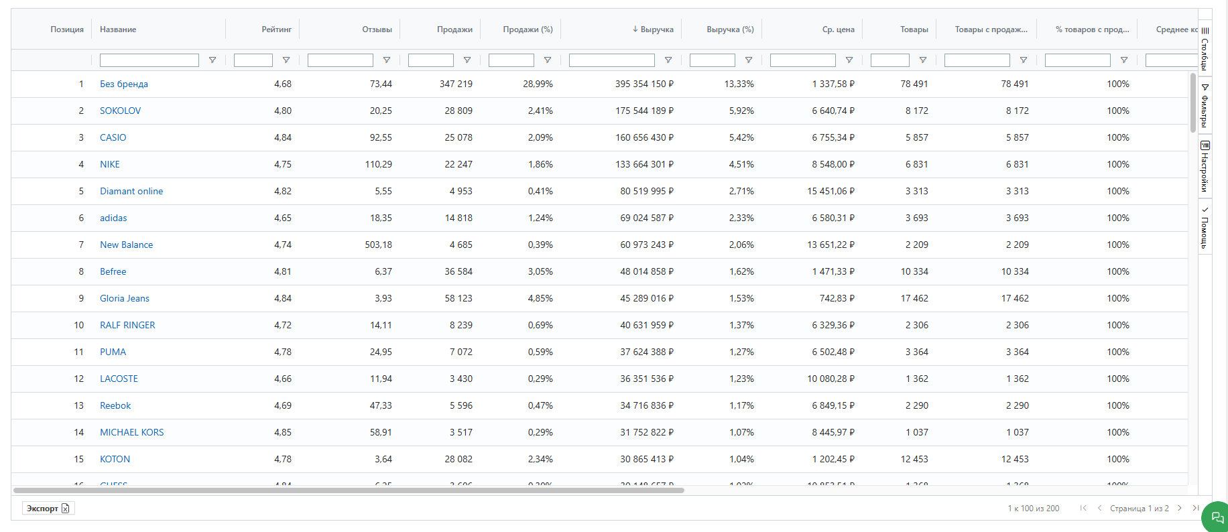Focus the Ср. цена filter field
Viewport: 1228px width, 532px height.
803,60
